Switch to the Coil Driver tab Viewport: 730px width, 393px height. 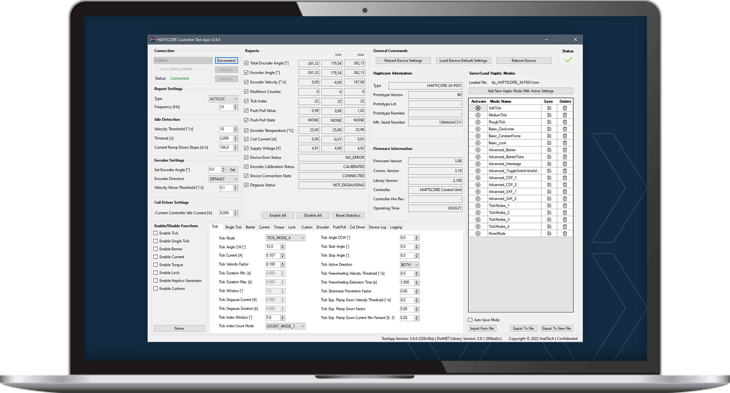coord(357,227)
